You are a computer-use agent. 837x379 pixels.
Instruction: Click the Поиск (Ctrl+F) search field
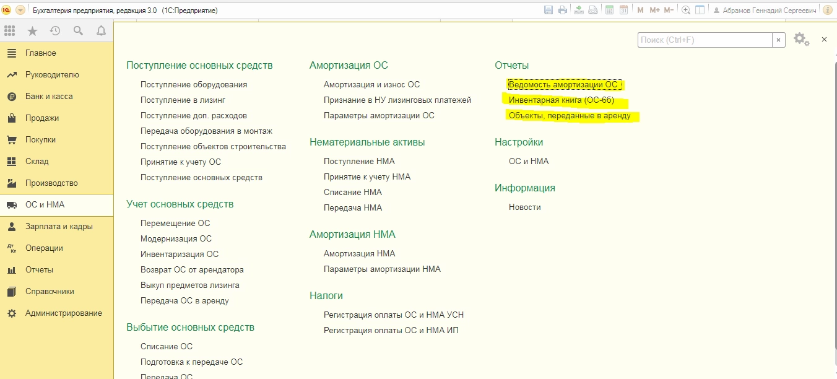coord(705,40)
